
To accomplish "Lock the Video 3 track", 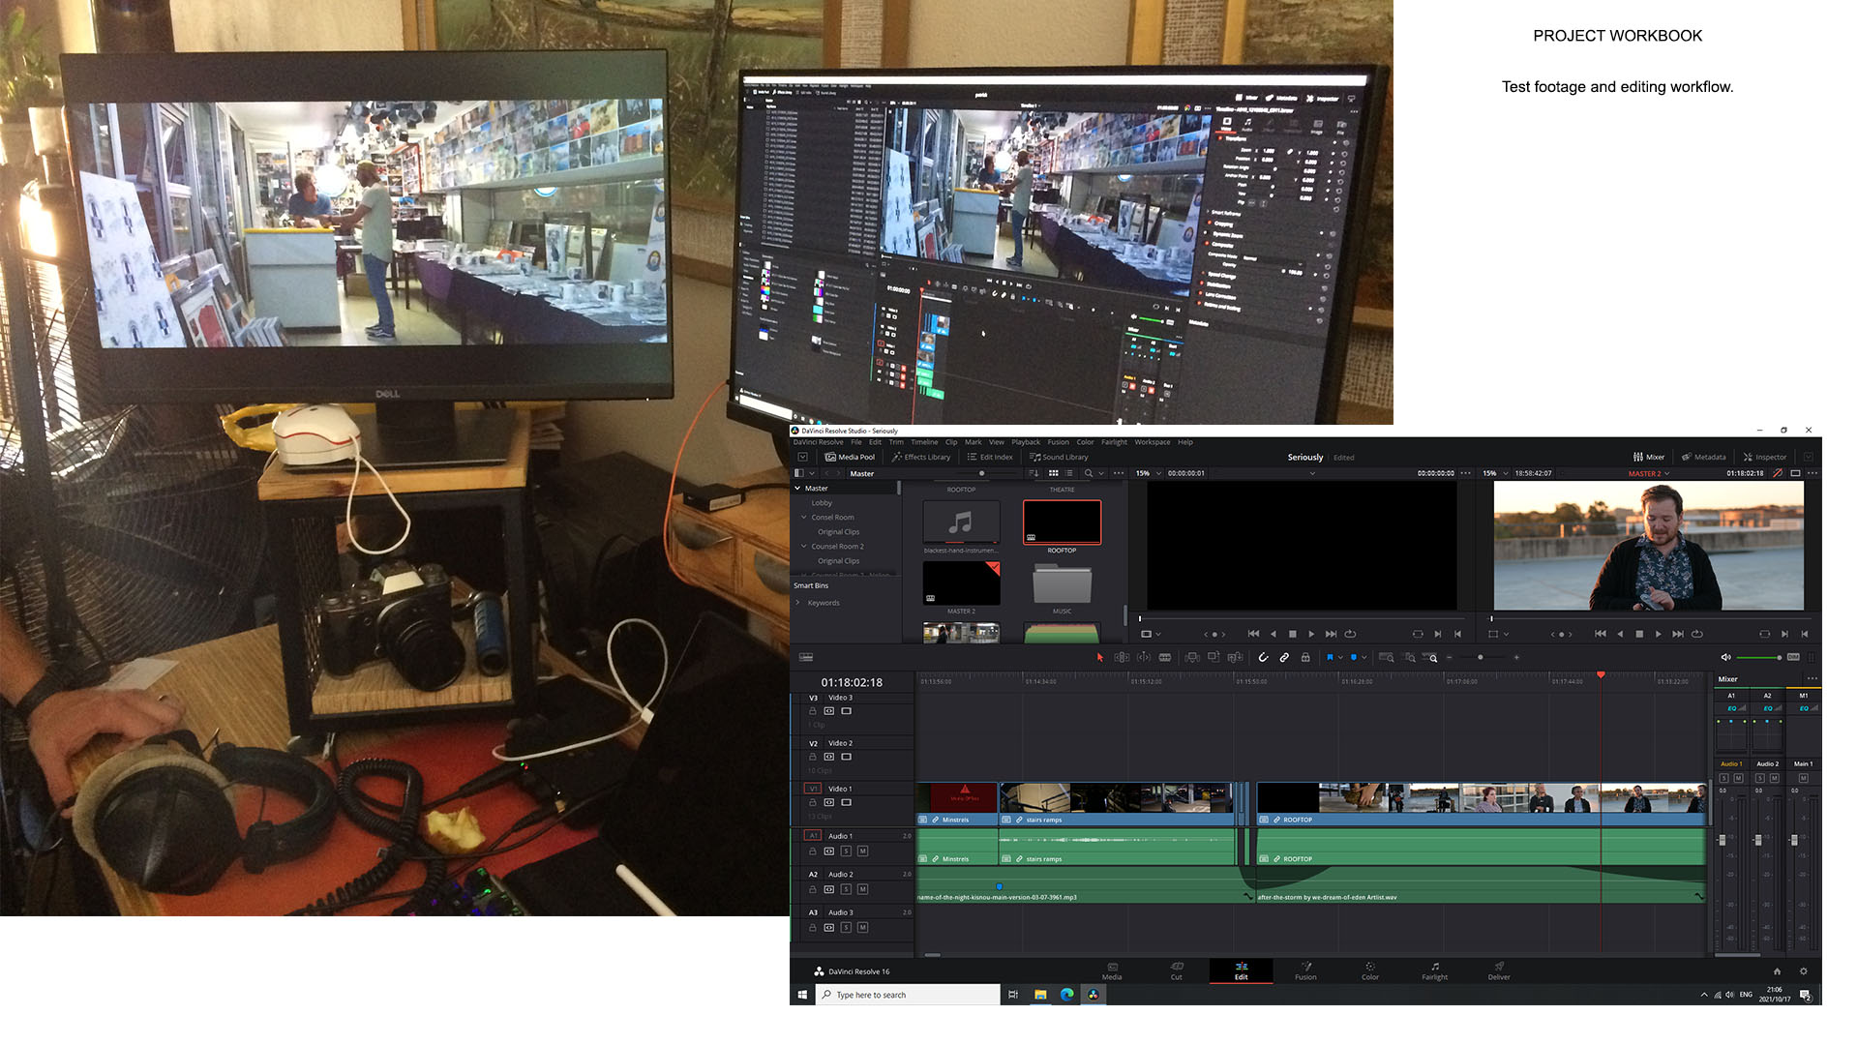I will (813, 711).
